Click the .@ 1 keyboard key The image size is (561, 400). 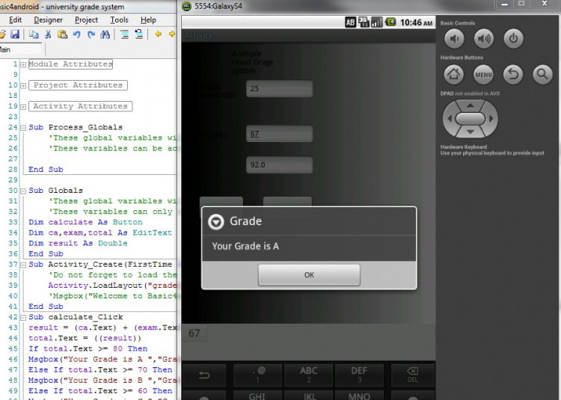[x=257, y=375]
